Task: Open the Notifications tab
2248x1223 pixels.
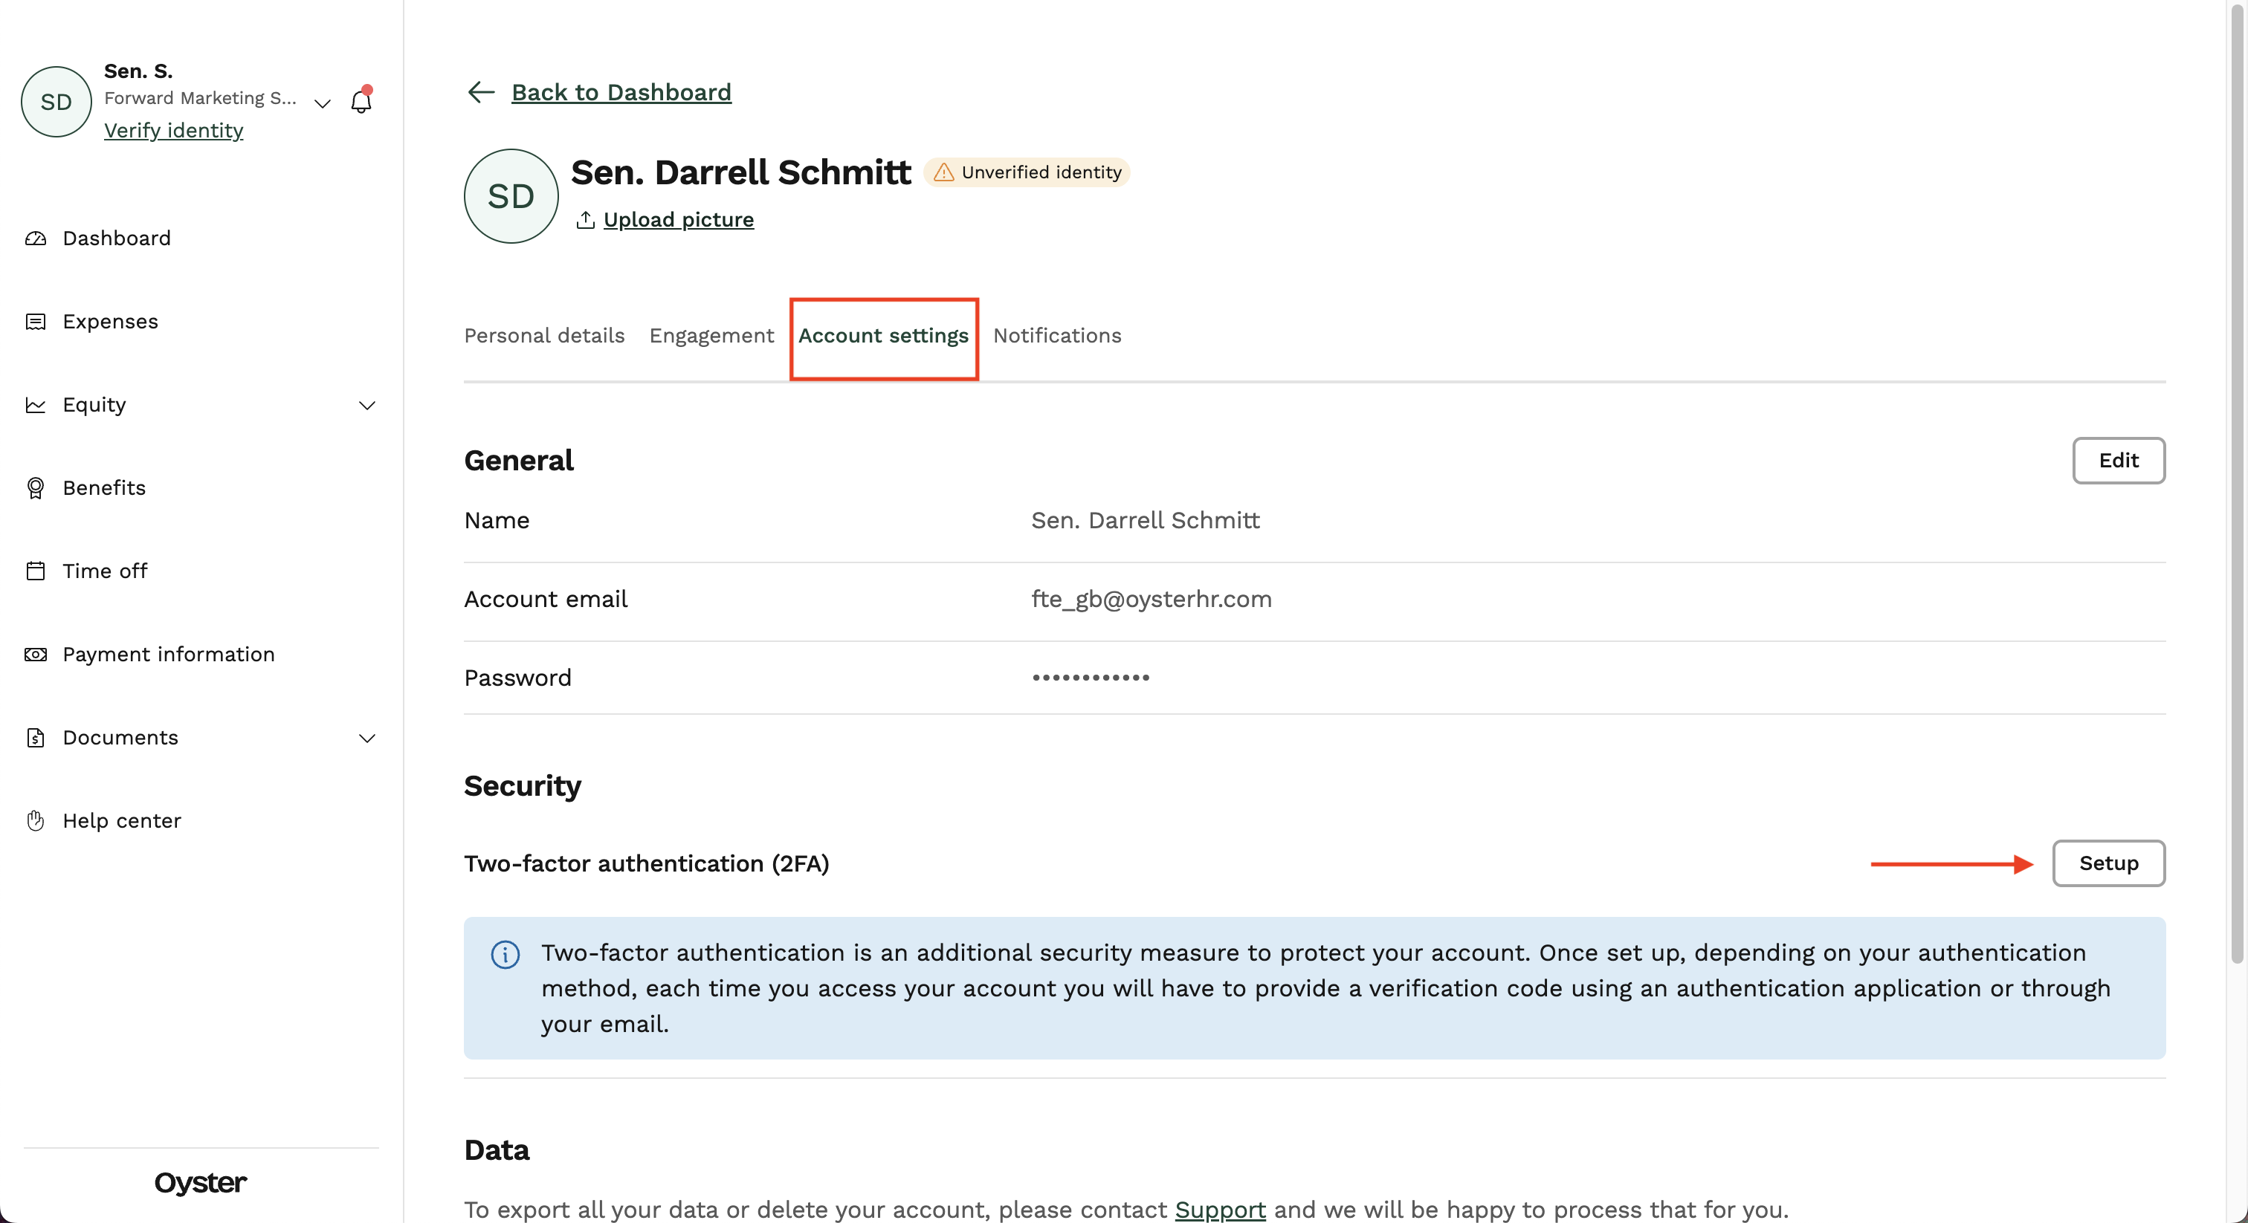Action: [1057, 336]
